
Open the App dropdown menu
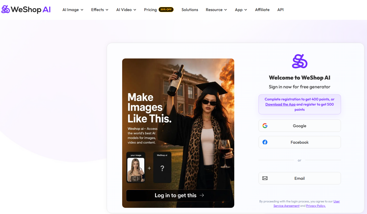pyautogui.click(x=241, y=10)
